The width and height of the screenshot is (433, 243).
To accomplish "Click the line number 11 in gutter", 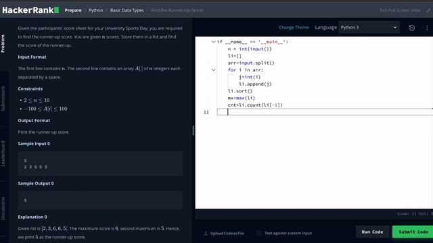I will [x=206, y=112].
